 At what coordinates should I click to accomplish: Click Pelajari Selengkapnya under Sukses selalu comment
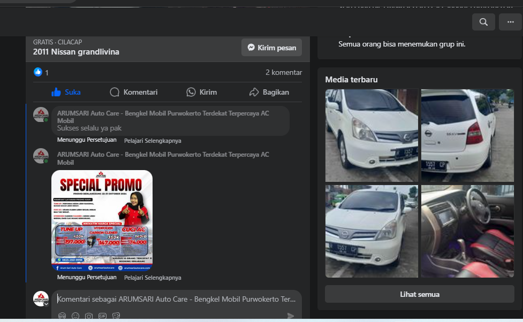point(153,141)
